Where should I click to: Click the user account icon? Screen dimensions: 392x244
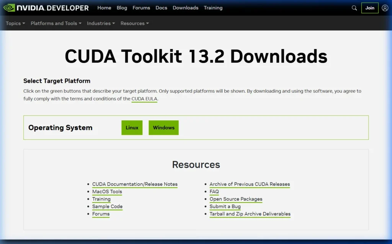coord(385,8)
